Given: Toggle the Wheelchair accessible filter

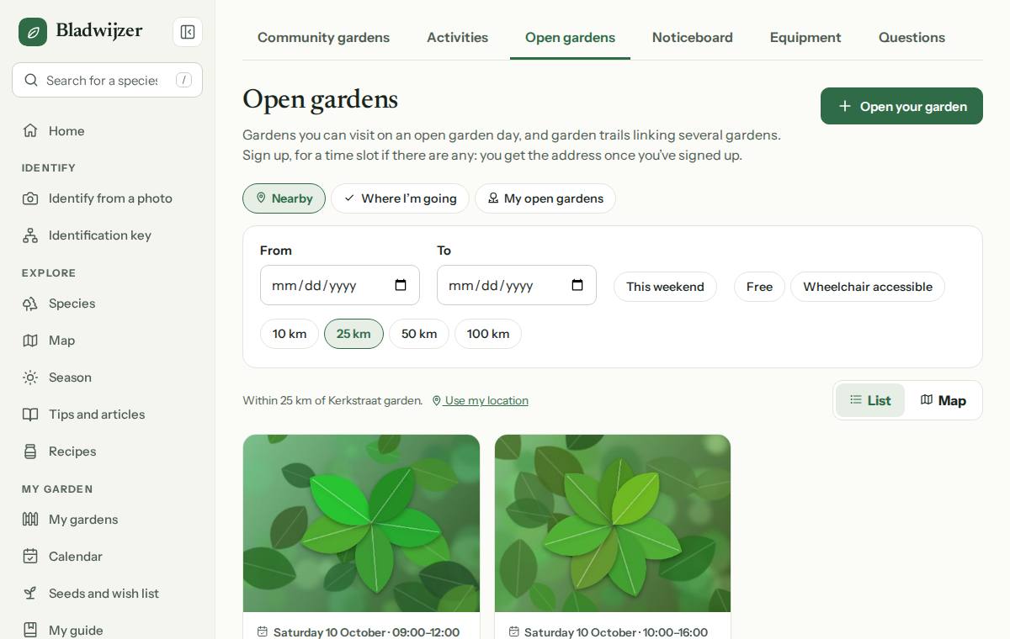Looking at the screenshot, I should pyautogui.click(x=868, y=287).
